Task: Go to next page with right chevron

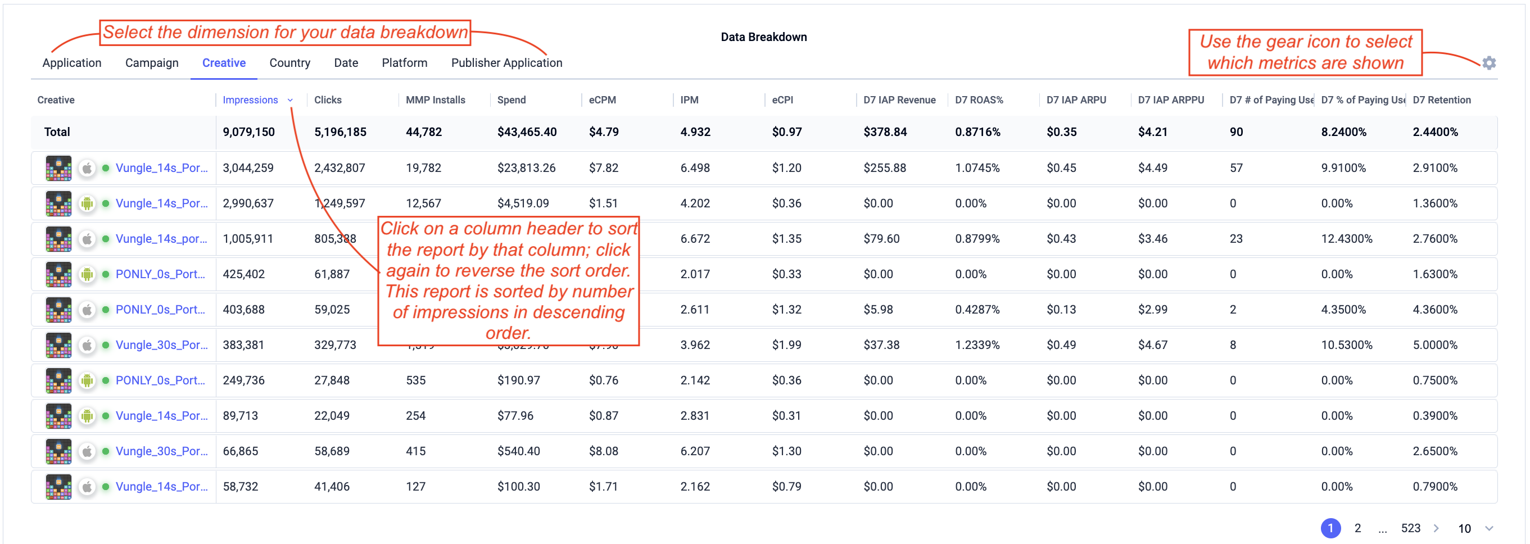Action: (1436, 528)
